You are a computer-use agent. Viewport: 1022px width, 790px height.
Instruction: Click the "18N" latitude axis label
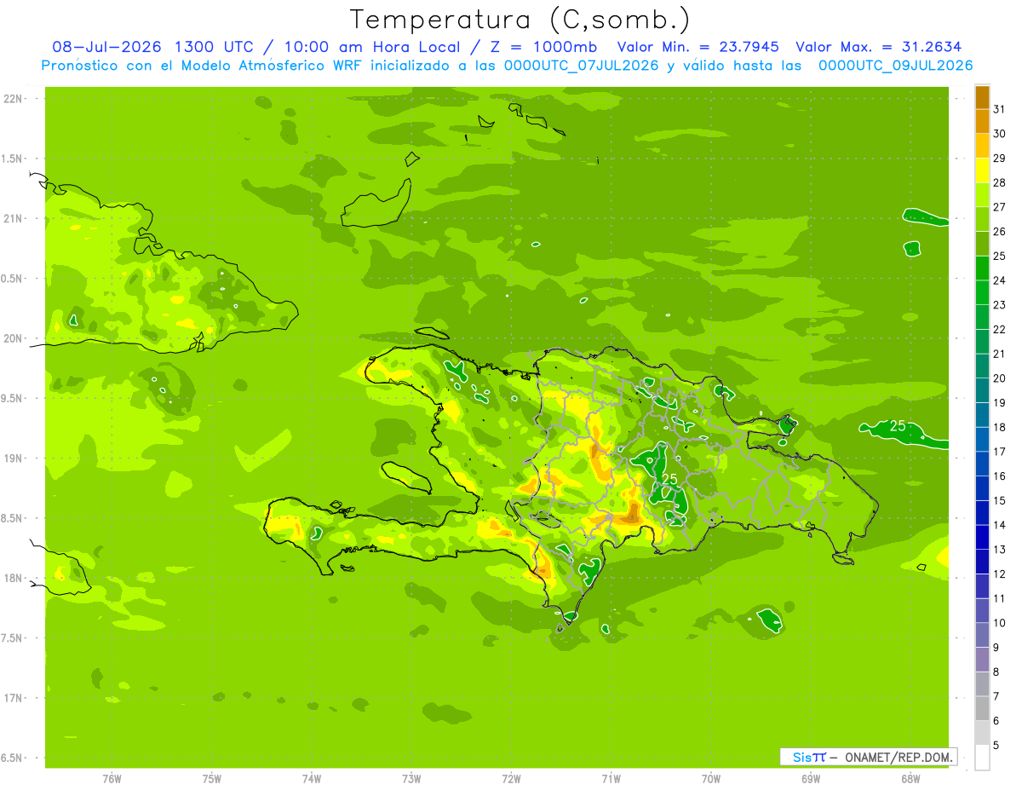pos(13,578)
